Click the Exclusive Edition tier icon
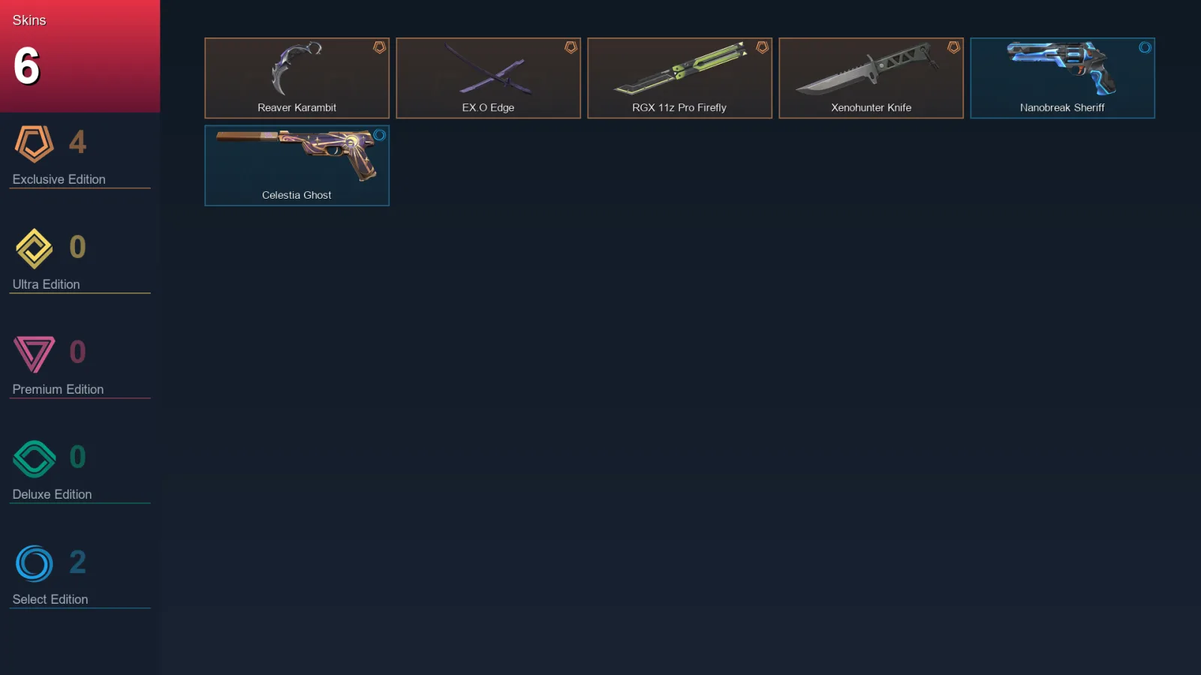Viewport: 1201px width, 675px height. coord(34,144)
